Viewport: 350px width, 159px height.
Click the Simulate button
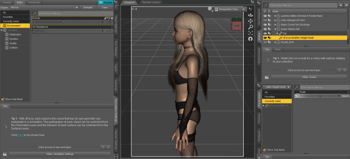(x=105, y=2)
